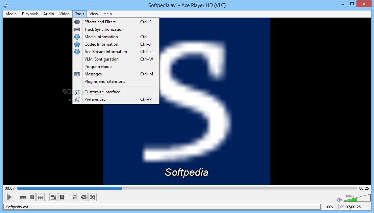The image size is (374, 213).
Task: Choose Effects and Filters menu entry
Action: click(x=116, y=22)
